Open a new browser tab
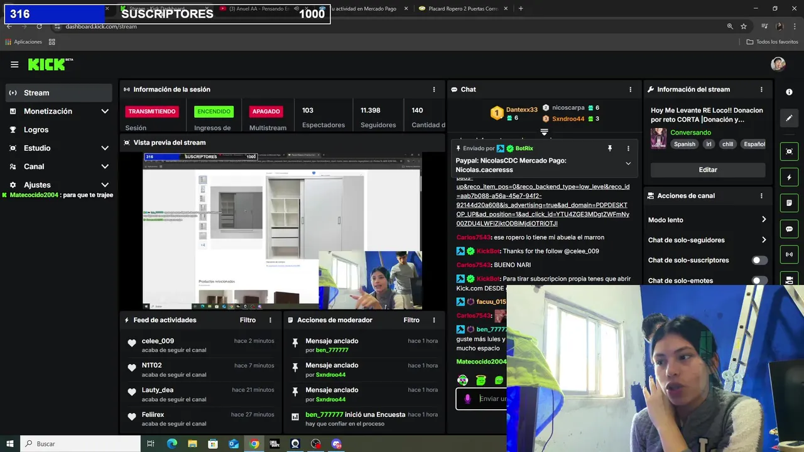 point(521,9)
